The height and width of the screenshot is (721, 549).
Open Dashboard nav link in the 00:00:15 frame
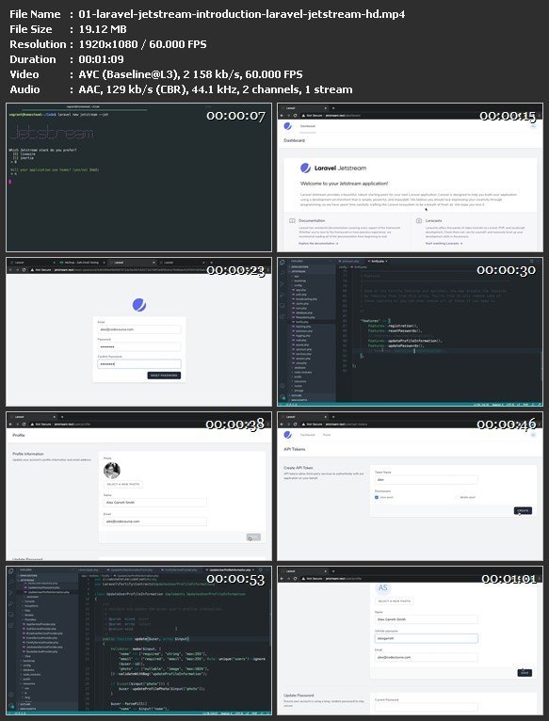(x=308, y=126)
